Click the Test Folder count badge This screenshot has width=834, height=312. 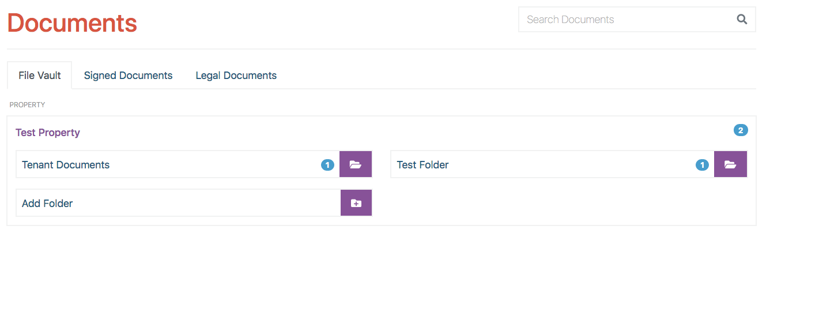702,165
